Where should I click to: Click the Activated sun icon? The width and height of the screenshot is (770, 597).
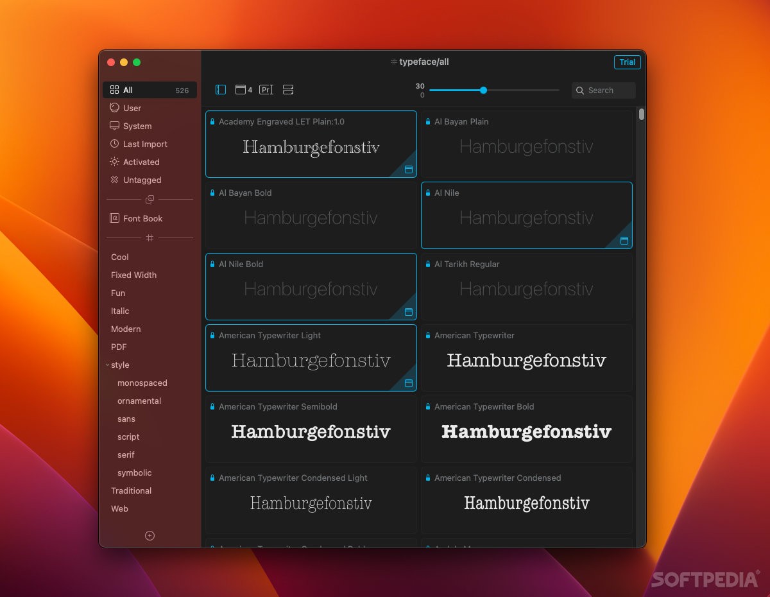click(114, 162)
